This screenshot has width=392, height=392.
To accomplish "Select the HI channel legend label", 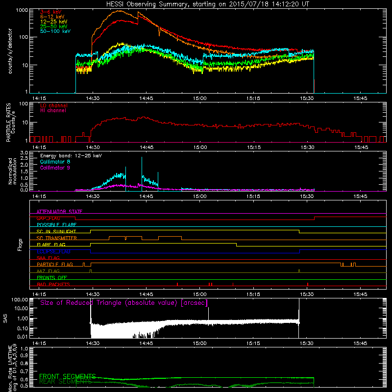I will pos(53,111).
